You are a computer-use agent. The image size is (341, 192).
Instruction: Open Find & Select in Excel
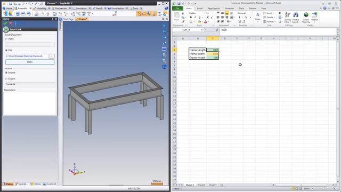[295, 18]
